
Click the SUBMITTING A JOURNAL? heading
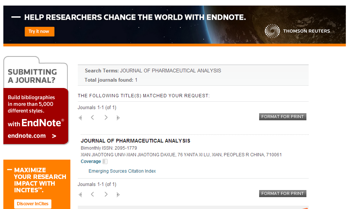pos(32,76)
